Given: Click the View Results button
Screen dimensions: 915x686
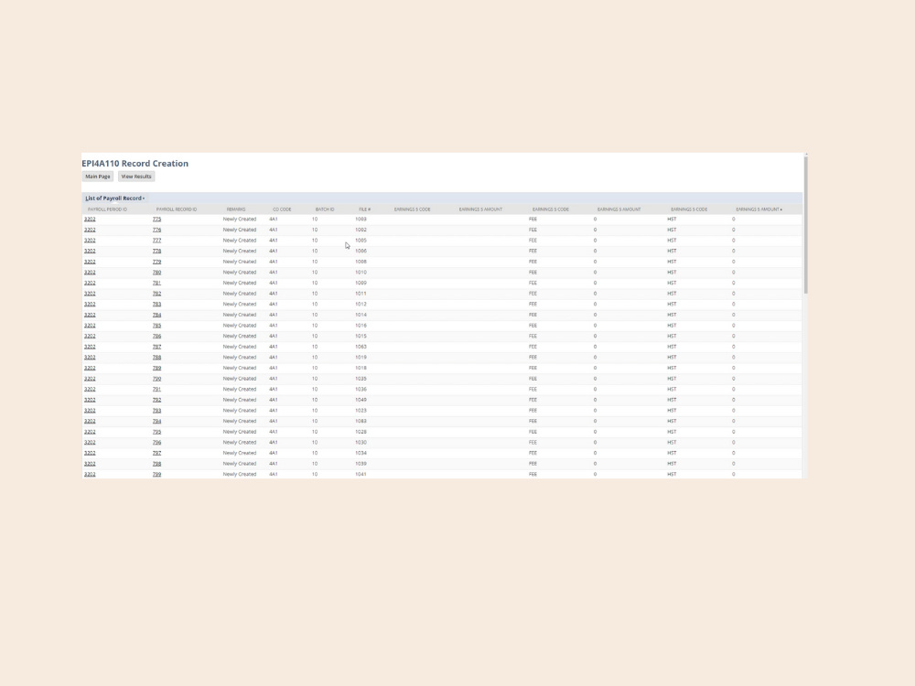Looking at the screenshot, I should pyautogui.click(x=136, y=177).
